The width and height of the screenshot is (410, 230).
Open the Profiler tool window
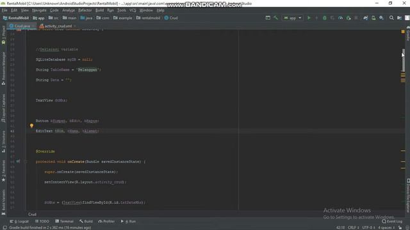click(106, 222)
